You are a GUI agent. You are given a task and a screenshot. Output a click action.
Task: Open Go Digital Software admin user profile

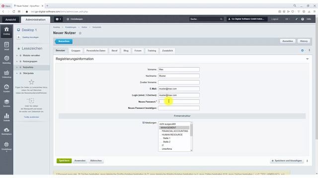(x=247, y=19)
